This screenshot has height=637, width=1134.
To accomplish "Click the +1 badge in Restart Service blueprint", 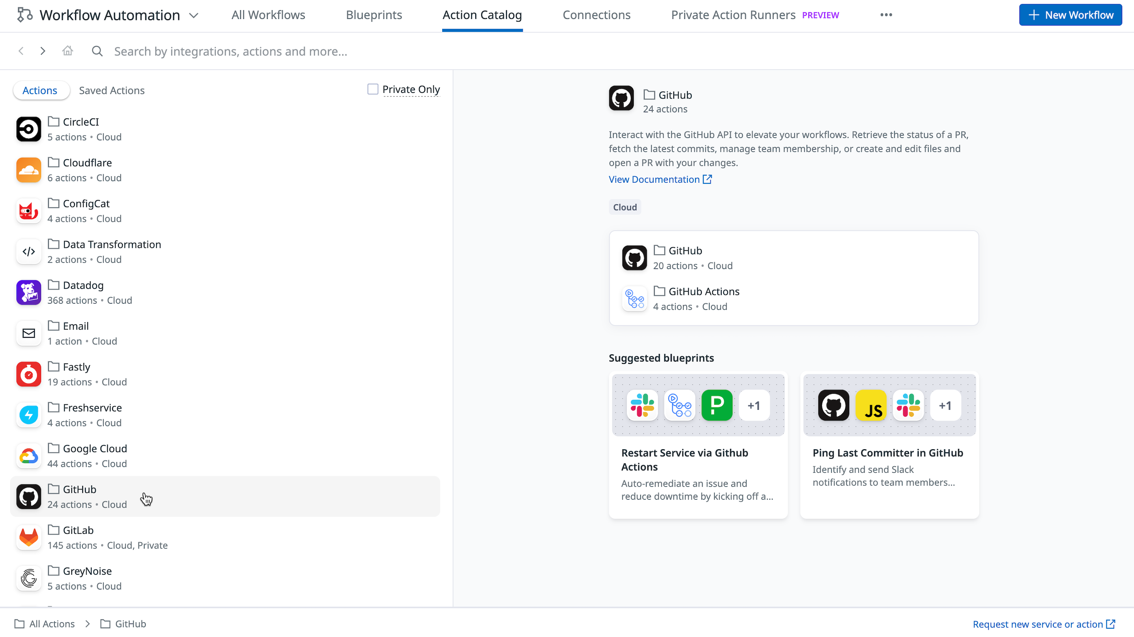I will (x=754, y=406).
